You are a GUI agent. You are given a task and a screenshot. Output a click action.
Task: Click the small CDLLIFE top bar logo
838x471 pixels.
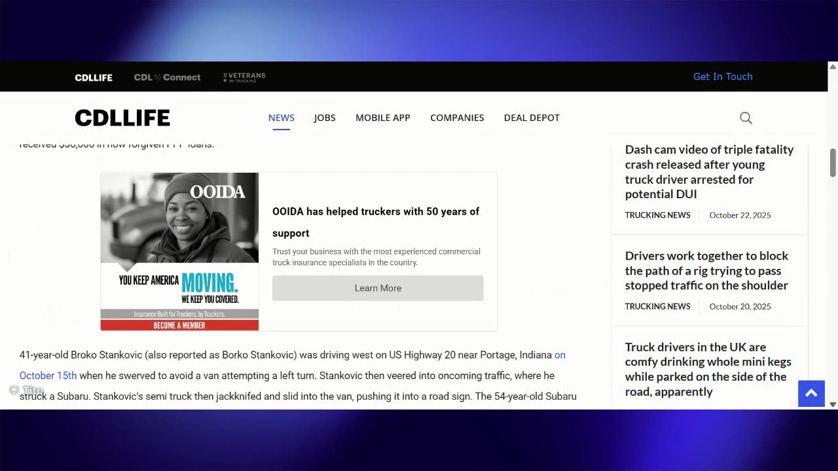pos(94,77)
